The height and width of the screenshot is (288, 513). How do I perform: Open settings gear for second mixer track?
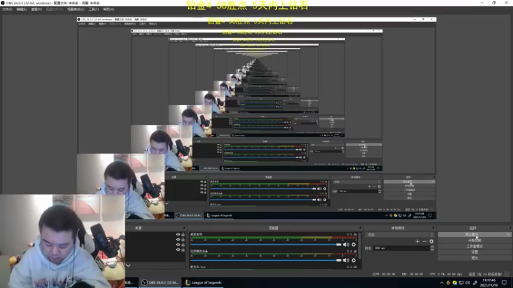tap(354, 260)
